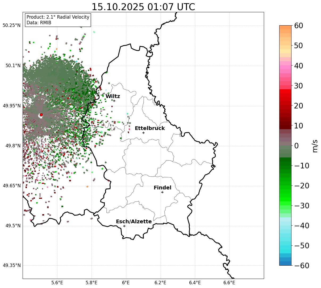The width and height of the screenshot is (321, 288).
Task: Click the 5.6°E longitude label
Action: click(57, 283)
